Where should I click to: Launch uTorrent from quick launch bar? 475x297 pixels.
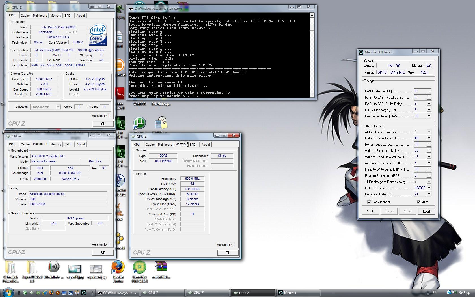click(x=25, y=293)
